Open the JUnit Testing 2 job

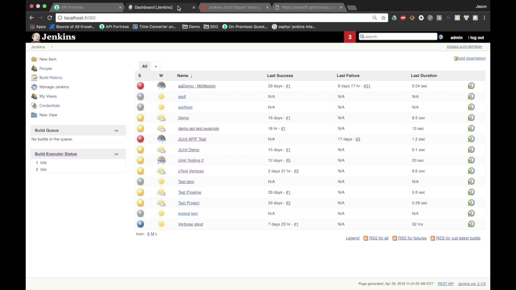pos(191,160)
